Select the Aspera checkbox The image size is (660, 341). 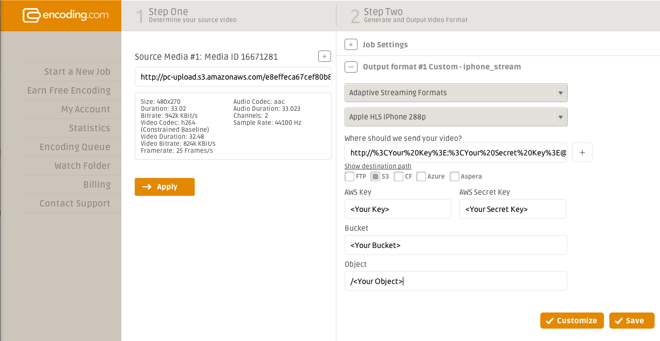click(455, 176)
